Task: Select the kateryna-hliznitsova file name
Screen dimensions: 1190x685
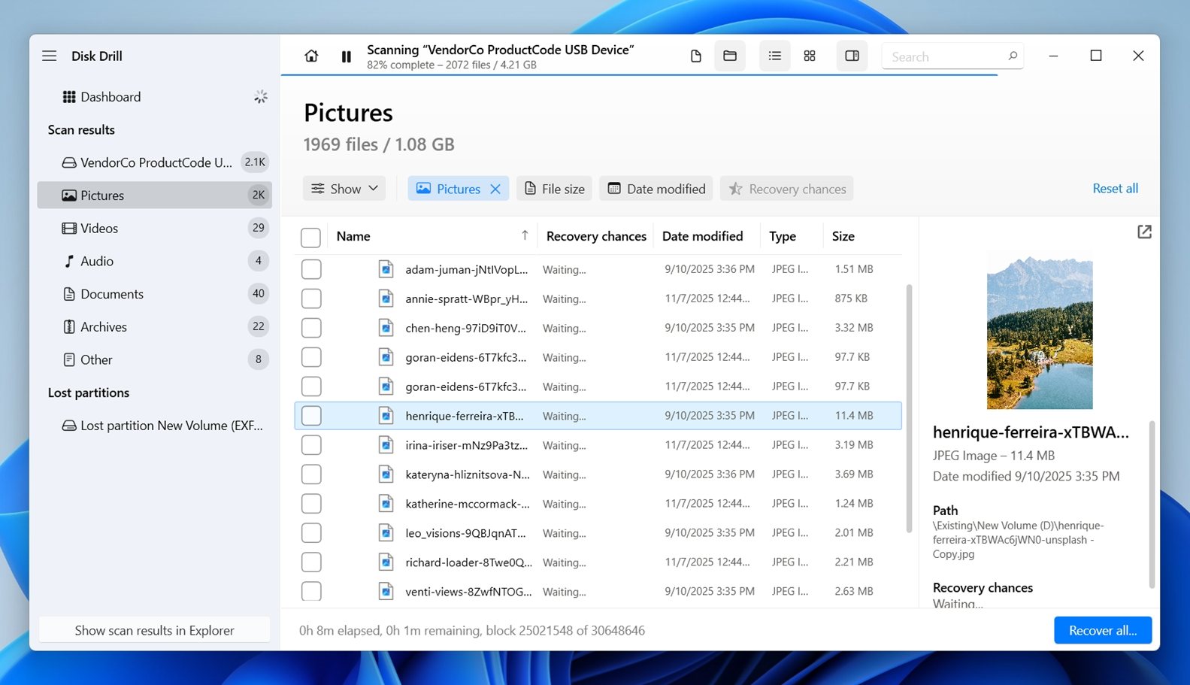Action: pos(468,474)
